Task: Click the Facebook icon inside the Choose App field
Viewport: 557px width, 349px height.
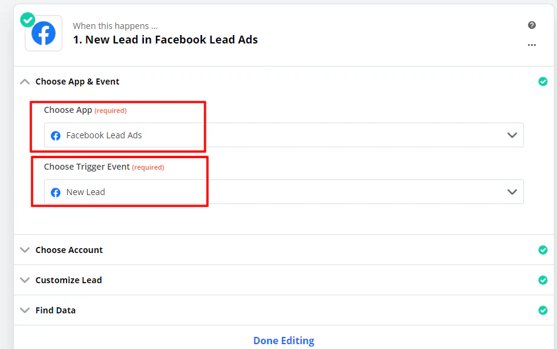Action: [x=55, y=135]
